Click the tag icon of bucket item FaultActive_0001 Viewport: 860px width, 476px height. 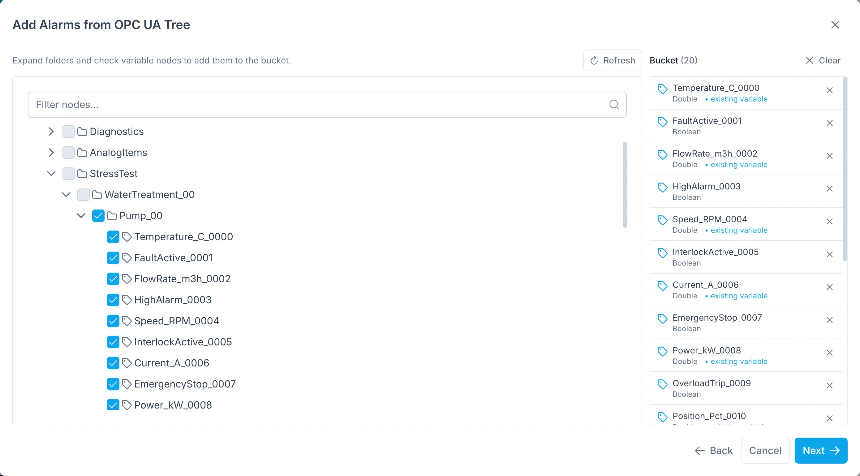coord(662,122)
